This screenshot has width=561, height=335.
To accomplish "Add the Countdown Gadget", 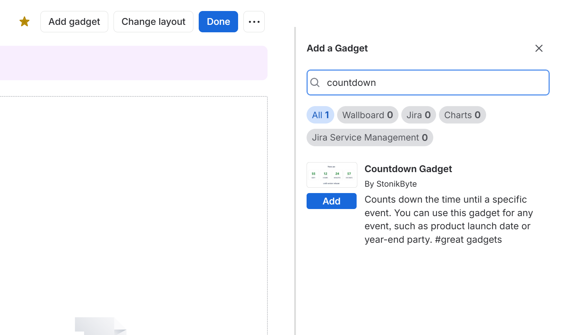I will tap(331, 201).
